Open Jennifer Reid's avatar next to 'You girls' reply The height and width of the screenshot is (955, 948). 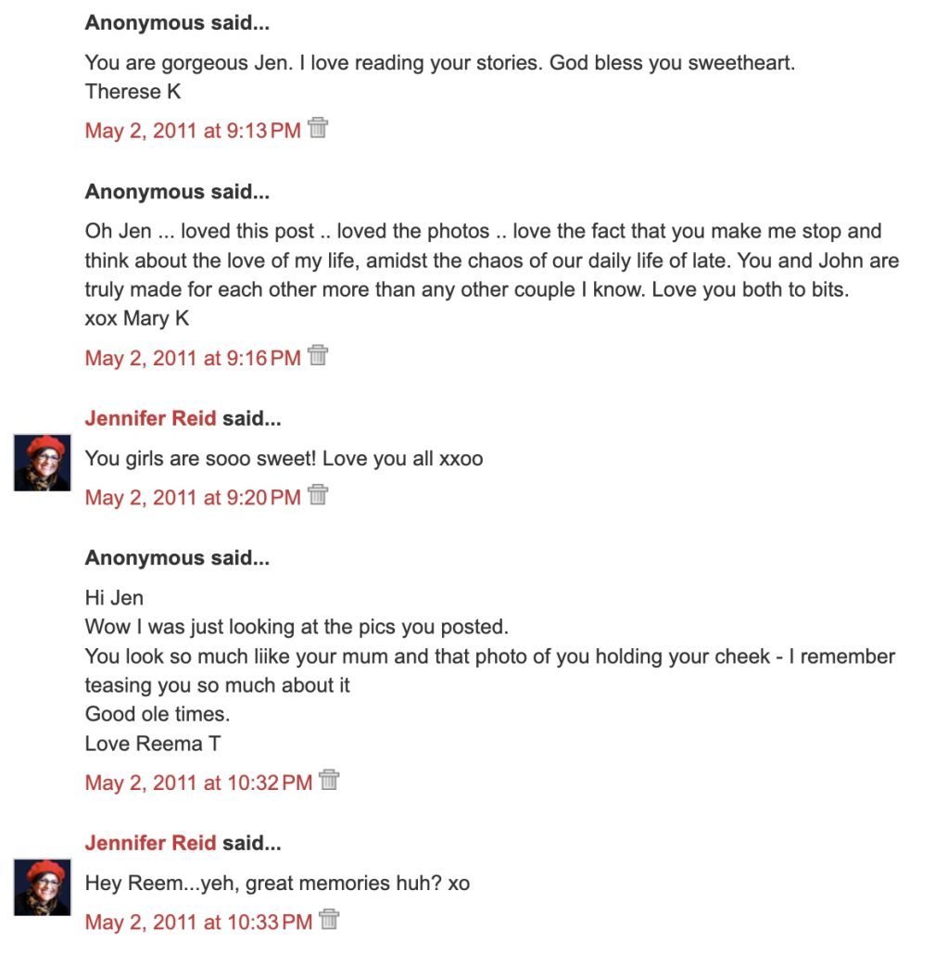click(x=43, y=462)
